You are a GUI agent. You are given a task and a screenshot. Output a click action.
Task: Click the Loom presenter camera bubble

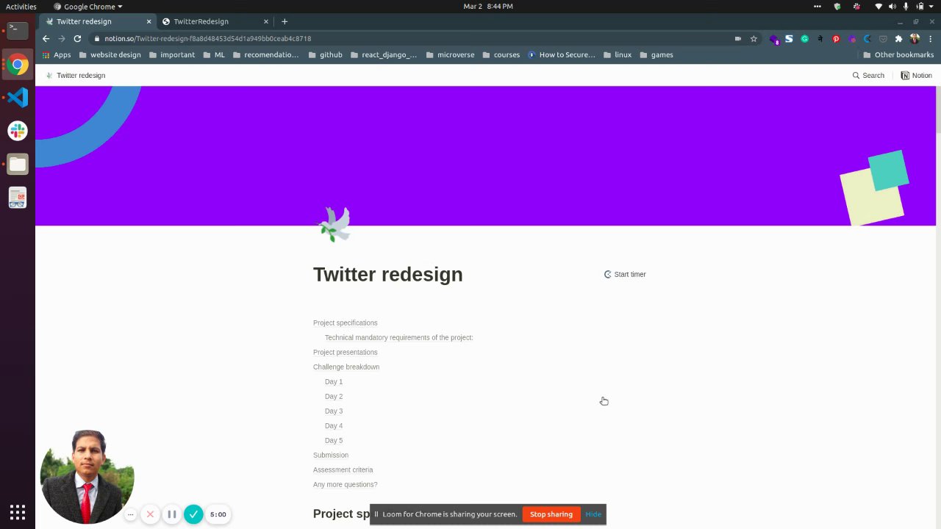click(x=87, y=476)
